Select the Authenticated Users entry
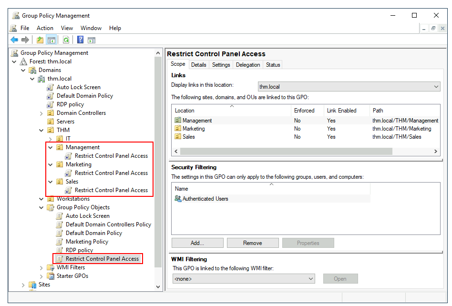The width and height of the screenshot is (452, 306). 205,199
